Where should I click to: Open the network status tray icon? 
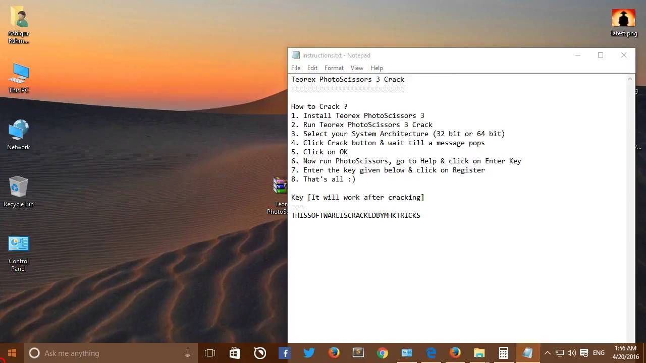point(560,353)
